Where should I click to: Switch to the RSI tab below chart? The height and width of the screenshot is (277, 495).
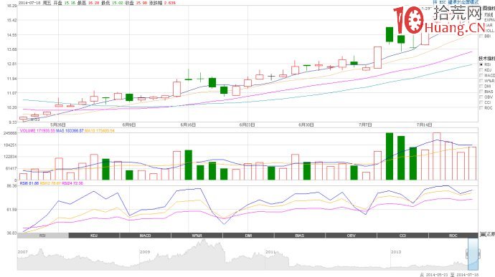[42, 235]
